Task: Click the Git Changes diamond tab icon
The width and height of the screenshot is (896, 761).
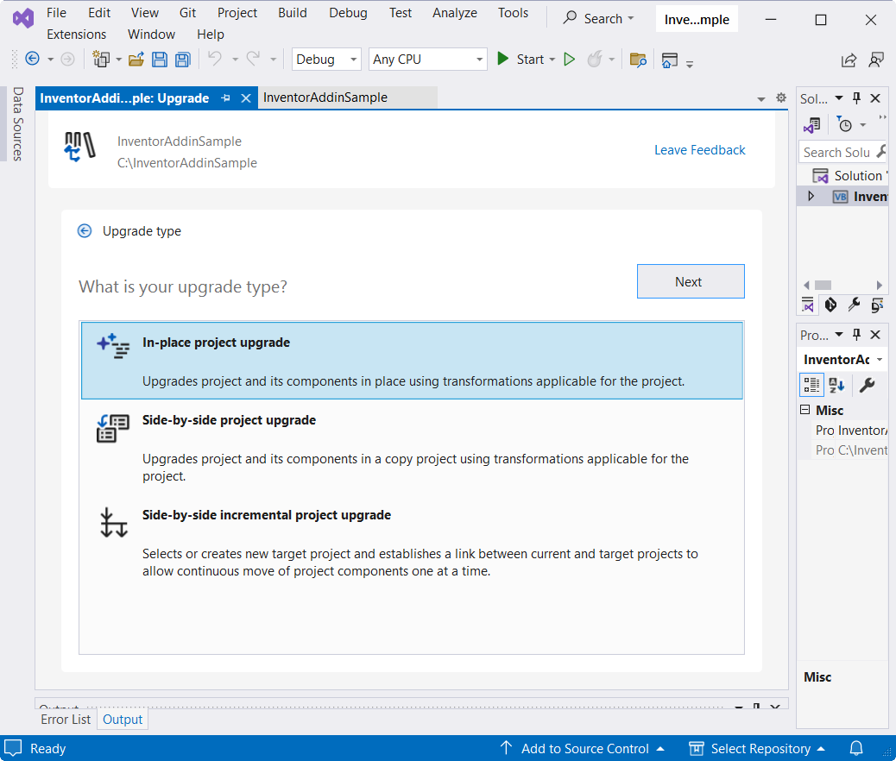Action: pos(831,305)
